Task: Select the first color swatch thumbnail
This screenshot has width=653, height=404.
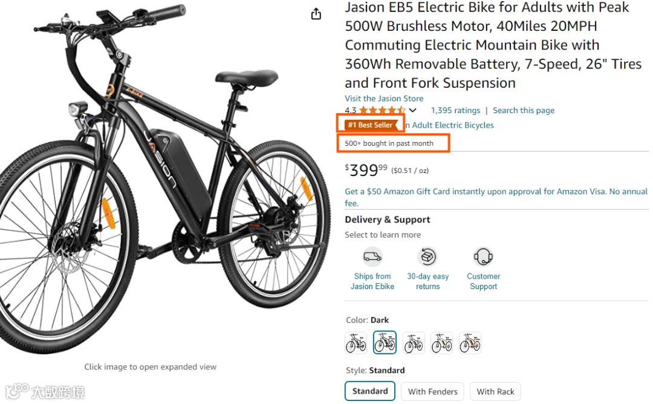Action: [356, 343]
